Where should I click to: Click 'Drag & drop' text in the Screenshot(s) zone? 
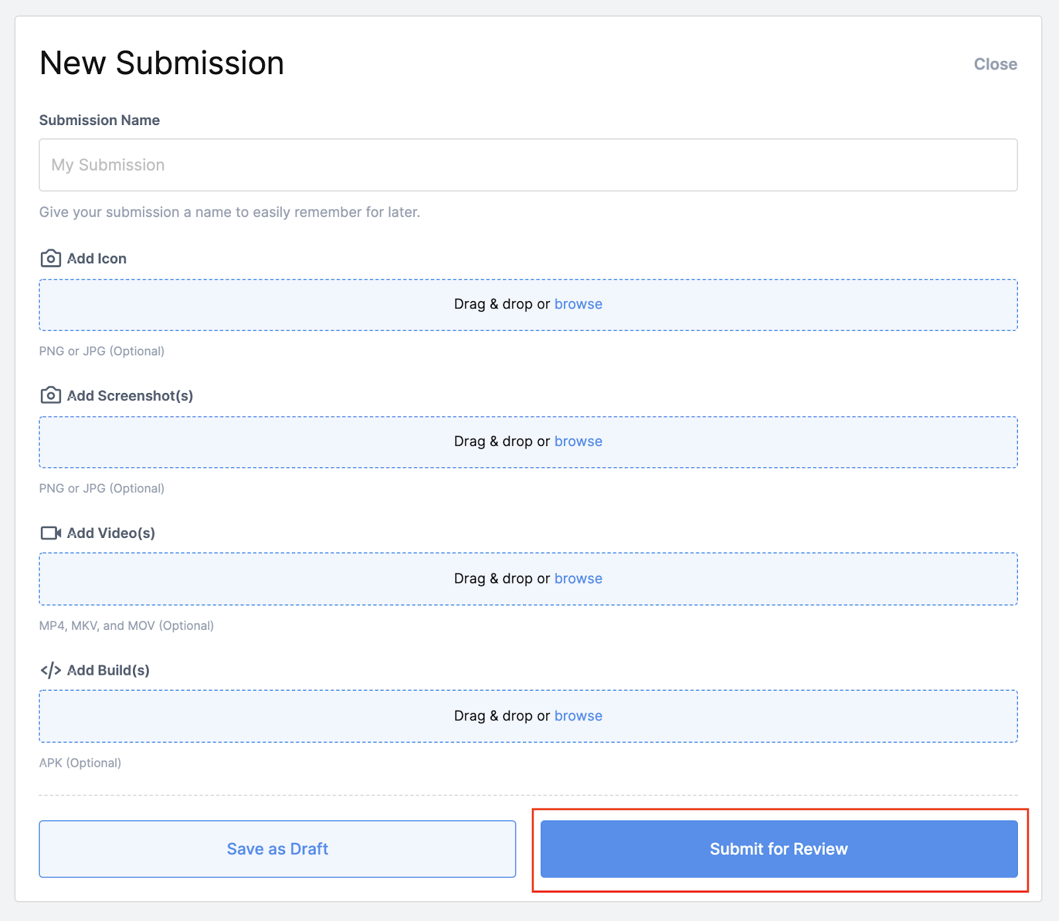click(x=493, y=441)
